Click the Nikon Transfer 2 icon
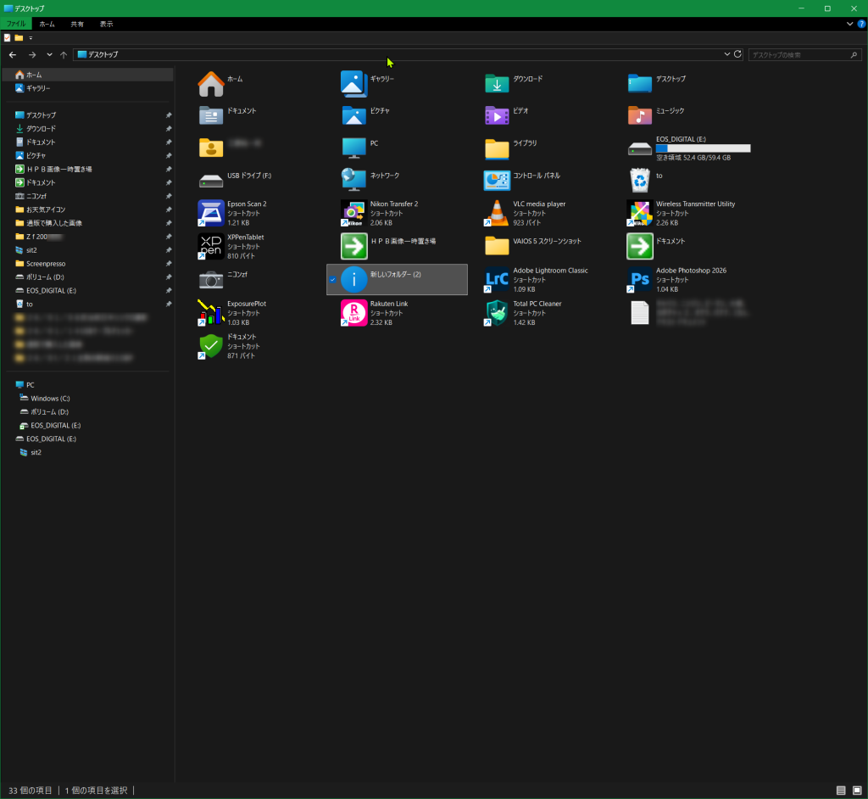This screenshot has height=799, width=868. [x=353, y=213]
